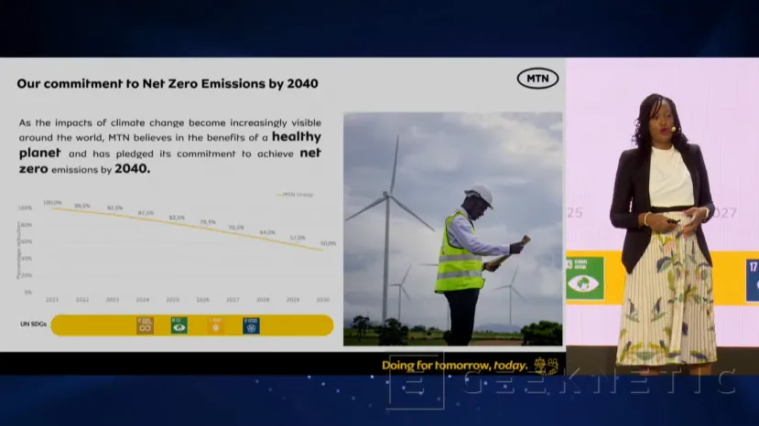Click the '100.0%' data label
Screen dimensions: 759x426
(52, 203)
